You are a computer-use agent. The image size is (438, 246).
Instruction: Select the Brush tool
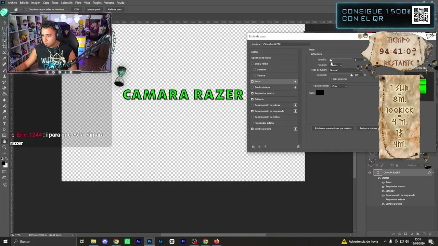[x=4, y=70]
